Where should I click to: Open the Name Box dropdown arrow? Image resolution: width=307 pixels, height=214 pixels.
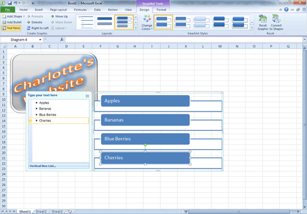40,39
